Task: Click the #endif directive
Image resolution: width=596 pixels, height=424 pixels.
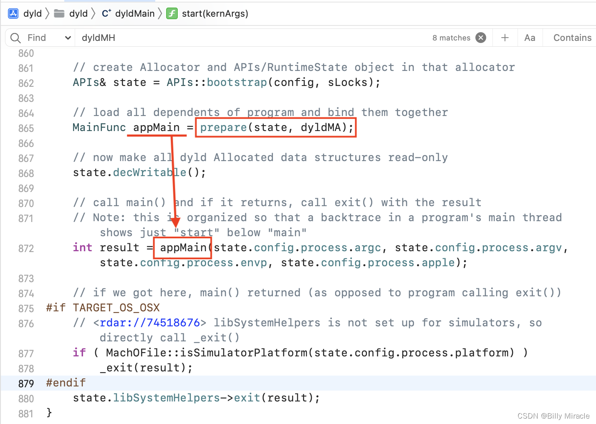Action: click(66, 383)
